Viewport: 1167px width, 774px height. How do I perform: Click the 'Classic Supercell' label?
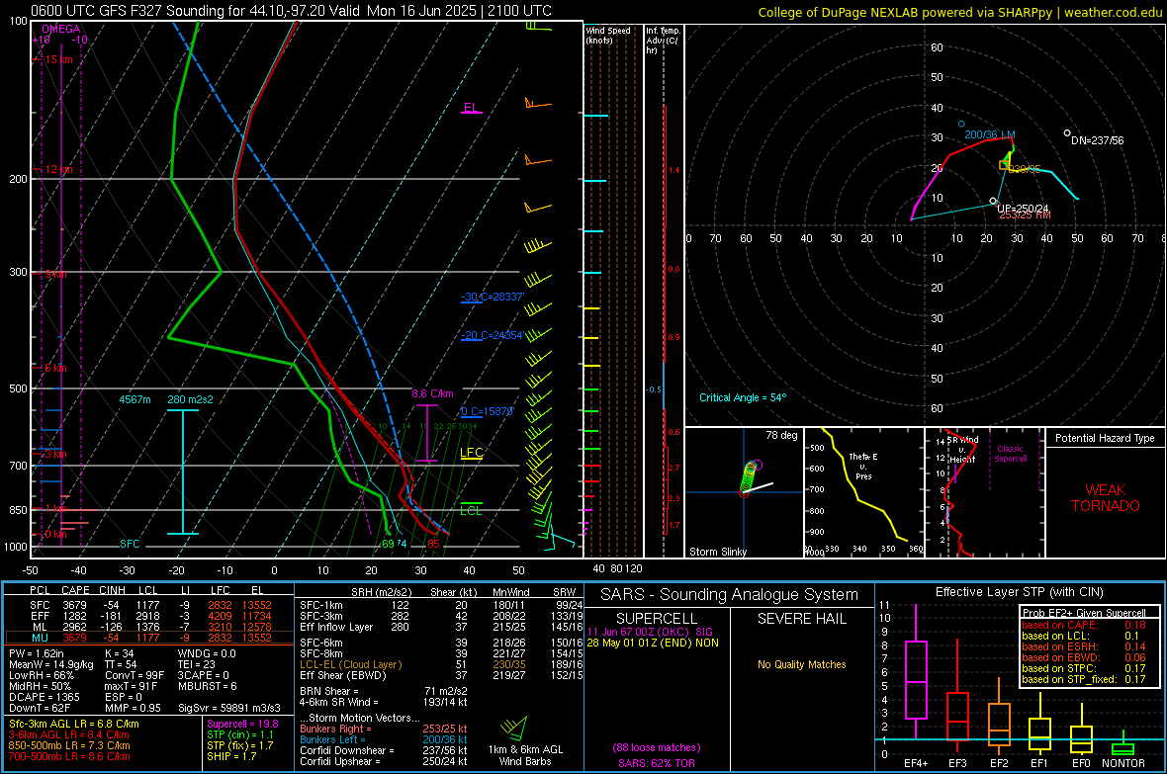pyautogui.click(x=1011, y=454)
